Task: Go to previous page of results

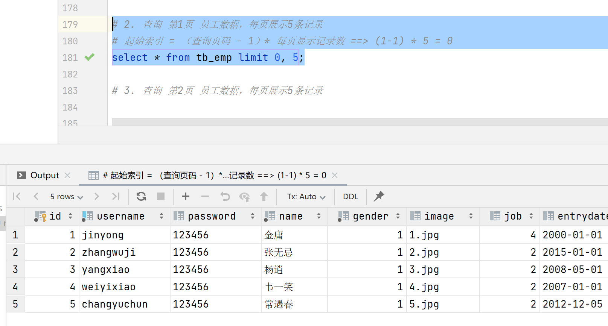Action: click(36, 196)
